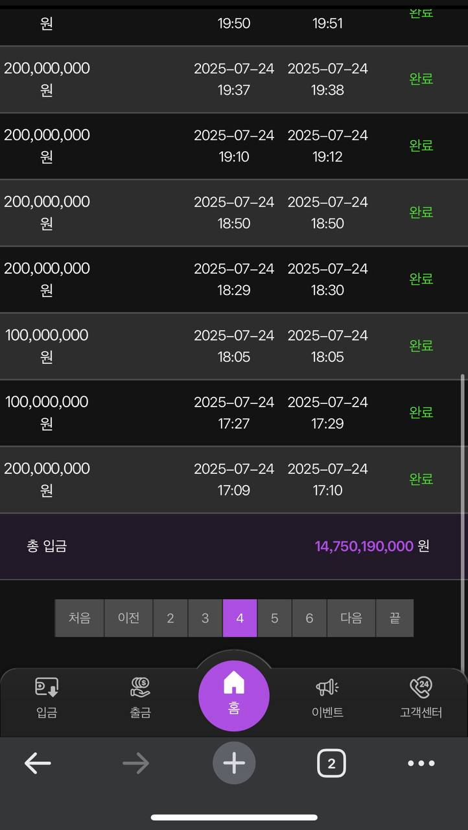Go to 처음 first page
This screenshot has width=468, height=830.
click(79, 618)
